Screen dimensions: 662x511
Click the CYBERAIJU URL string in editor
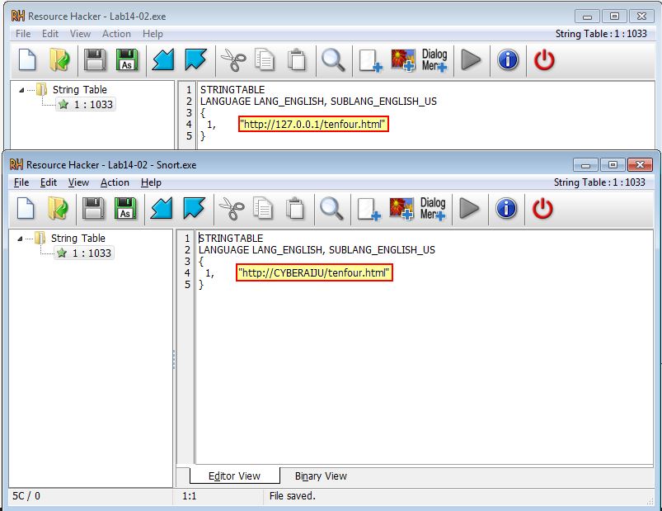[x=314, y=273]
